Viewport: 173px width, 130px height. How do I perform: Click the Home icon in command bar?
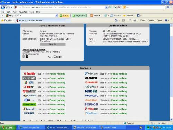click(x=116, y=20)
